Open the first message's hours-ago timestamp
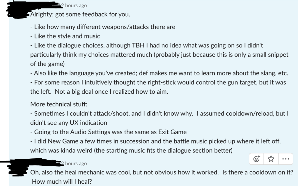Screen dimensions: 298x186 click(74, 6)
